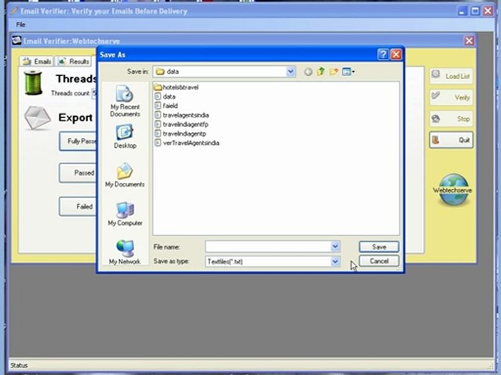This screenshot has height=375, width=501.
Task: Expand the File name dropdown arrow
Action: [x=335, y=246]
